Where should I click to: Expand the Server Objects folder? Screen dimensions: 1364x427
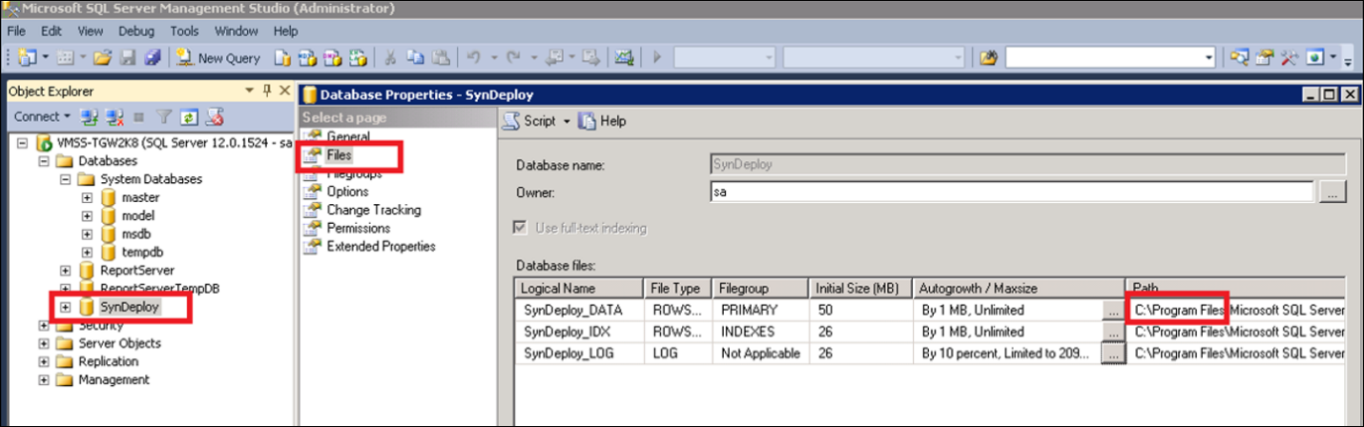[x=44, y=343]
